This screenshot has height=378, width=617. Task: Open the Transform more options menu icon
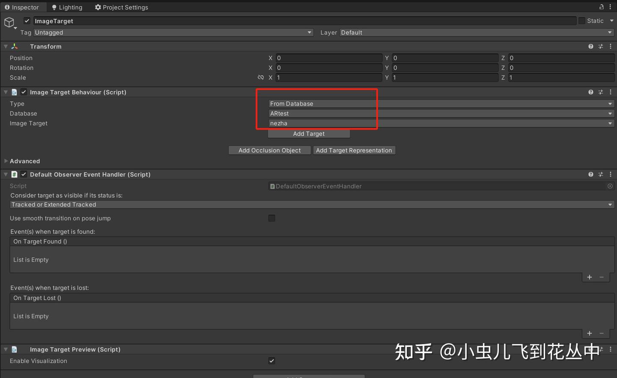point(610,46)
